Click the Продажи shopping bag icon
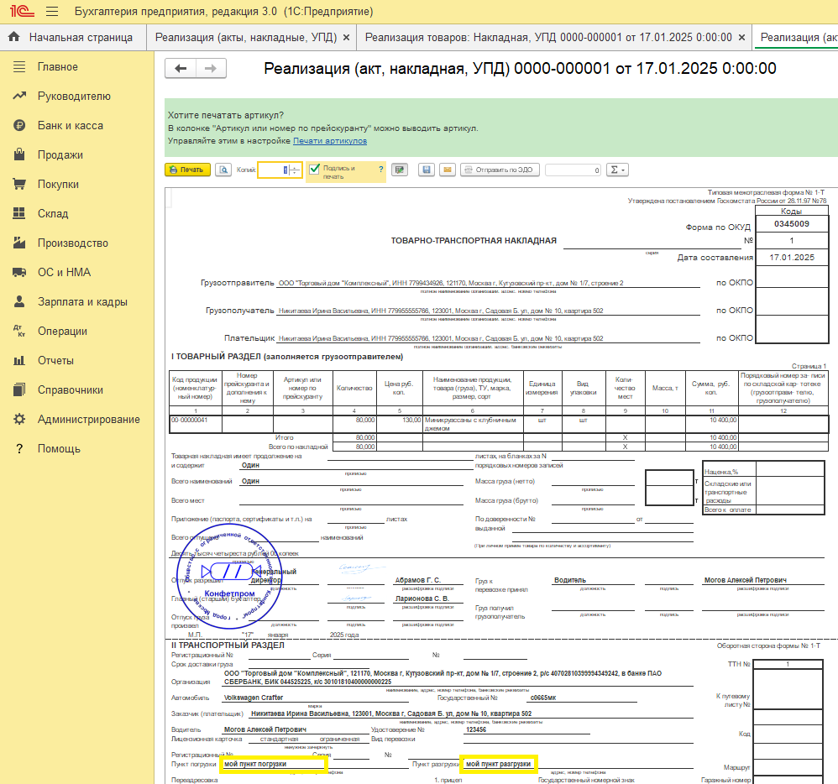 [x=19, y=155]
